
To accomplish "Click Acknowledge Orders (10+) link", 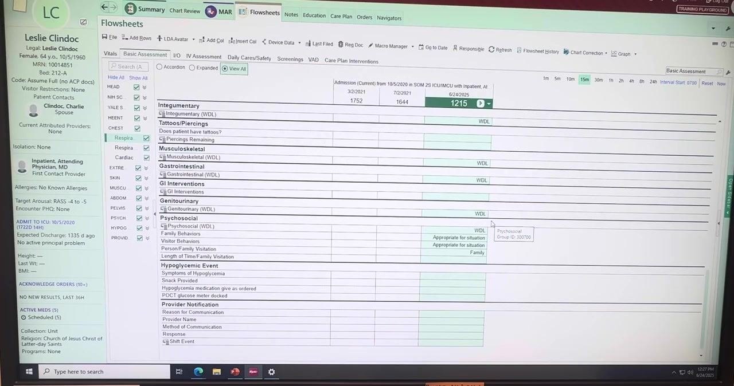I will 53,284.
